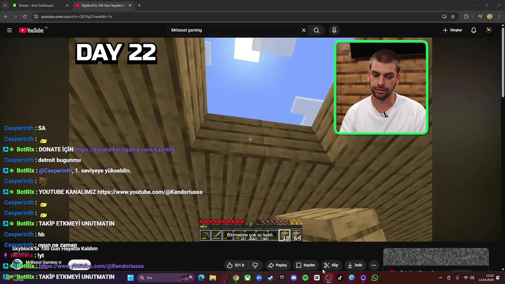
Task: Switch to OBS Studio in taskbar
Action: click(x=328, y=278)
